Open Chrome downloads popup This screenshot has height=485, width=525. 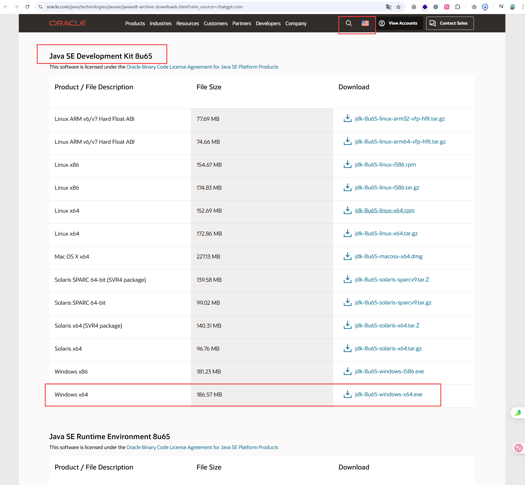[485, 7]
